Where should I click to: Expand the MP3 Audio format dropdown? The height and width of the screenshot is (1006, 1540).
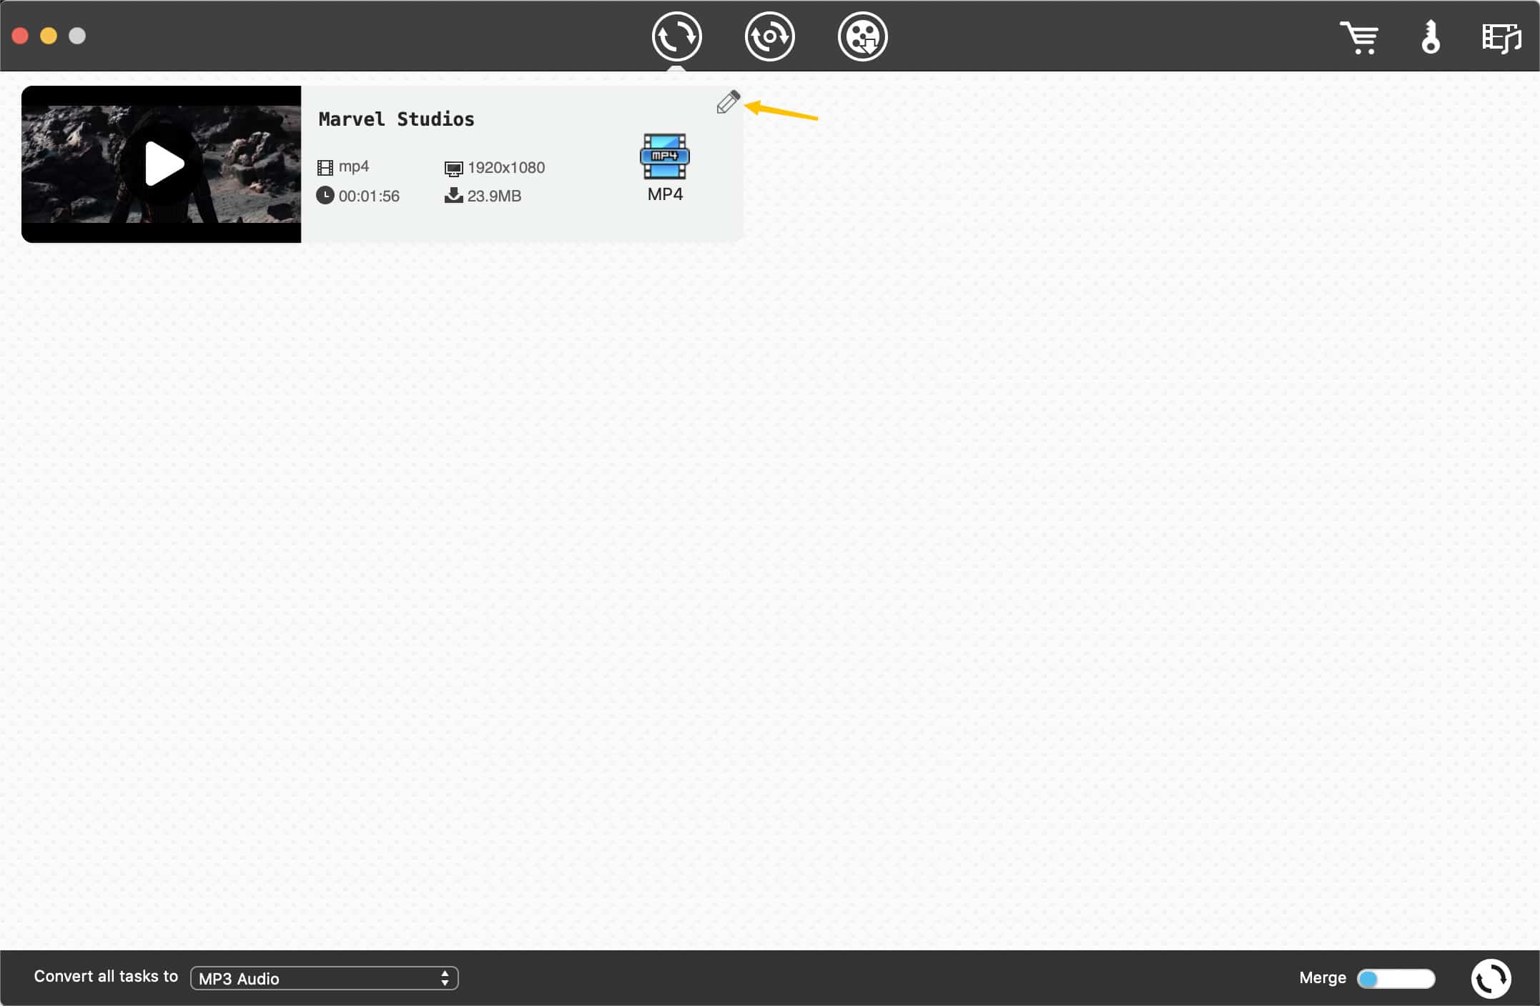323,978
